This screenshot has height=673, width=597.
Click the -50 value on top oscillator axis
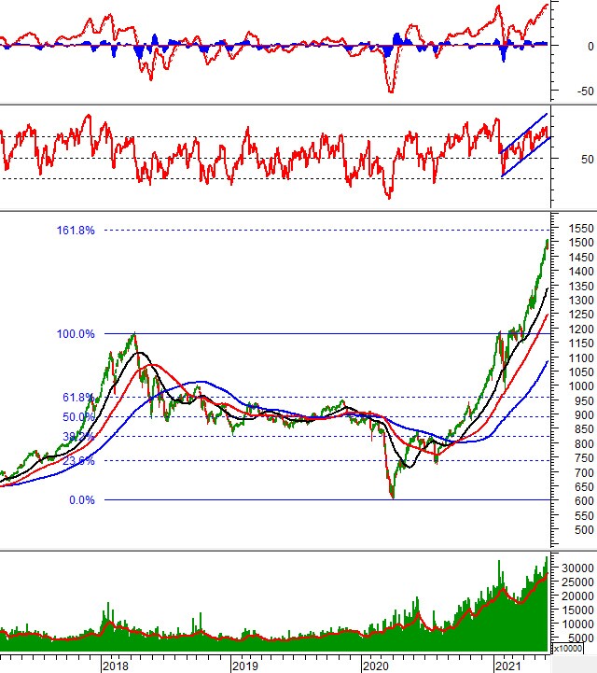tap(586, 91)
